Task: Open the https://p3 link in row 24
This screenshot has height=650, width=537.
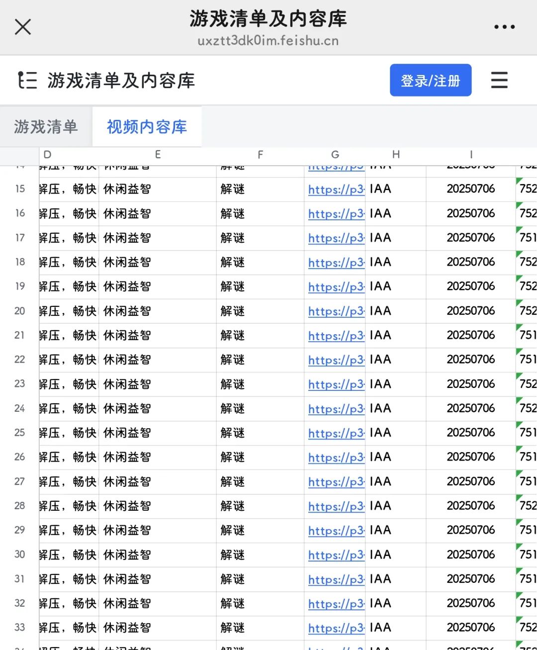Action: click(x=337, y=409)
